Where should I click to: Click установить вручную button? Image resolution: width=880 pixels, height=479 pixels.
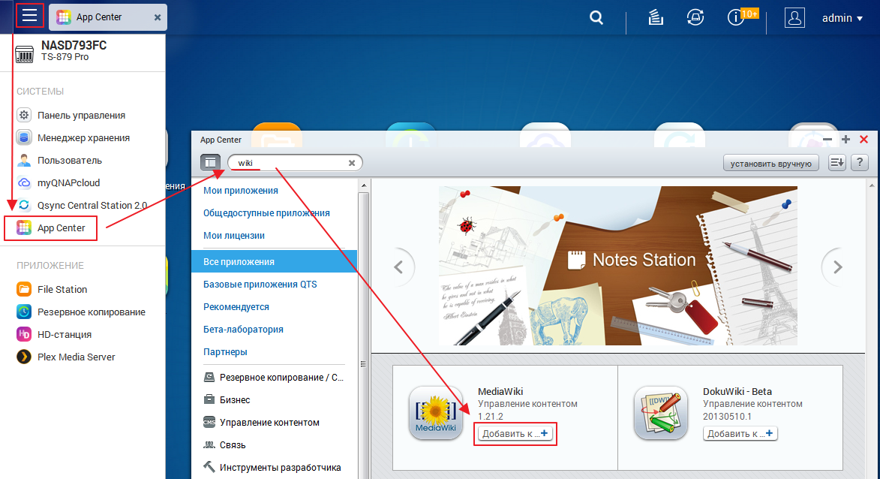770,164
